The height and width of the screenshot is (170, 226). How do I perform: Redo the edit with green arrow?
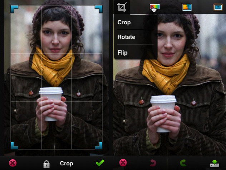point(183,164)
